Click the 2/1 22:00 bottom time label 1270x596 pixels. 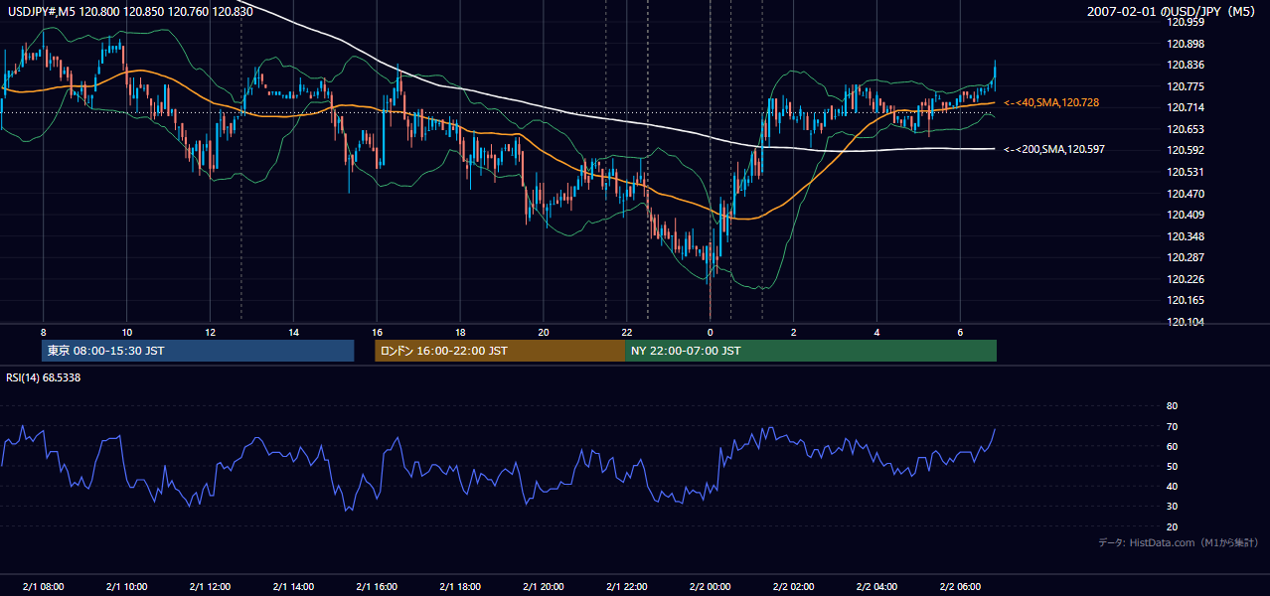click(627, 586)
